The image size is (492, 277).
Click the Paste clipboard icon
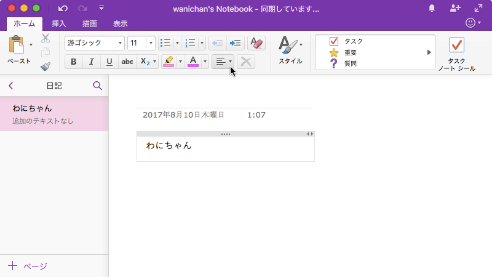coord(17,44)
